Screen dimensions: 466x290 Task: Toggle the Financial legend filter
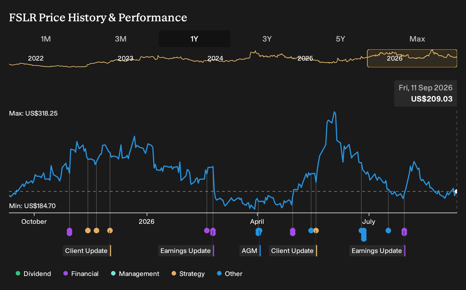tap(81, 274)
